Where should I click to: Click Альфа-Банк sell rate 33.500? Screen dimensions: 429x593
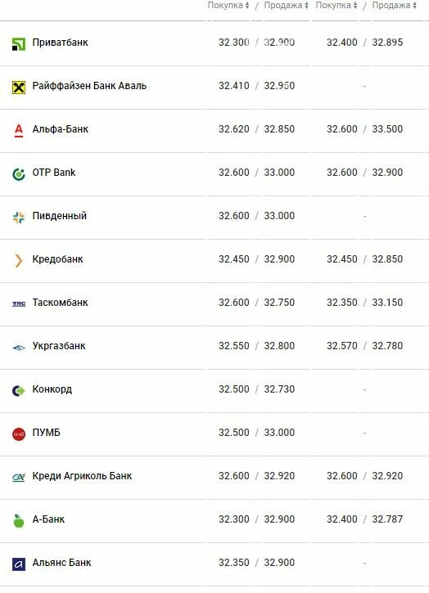[387, 129]
